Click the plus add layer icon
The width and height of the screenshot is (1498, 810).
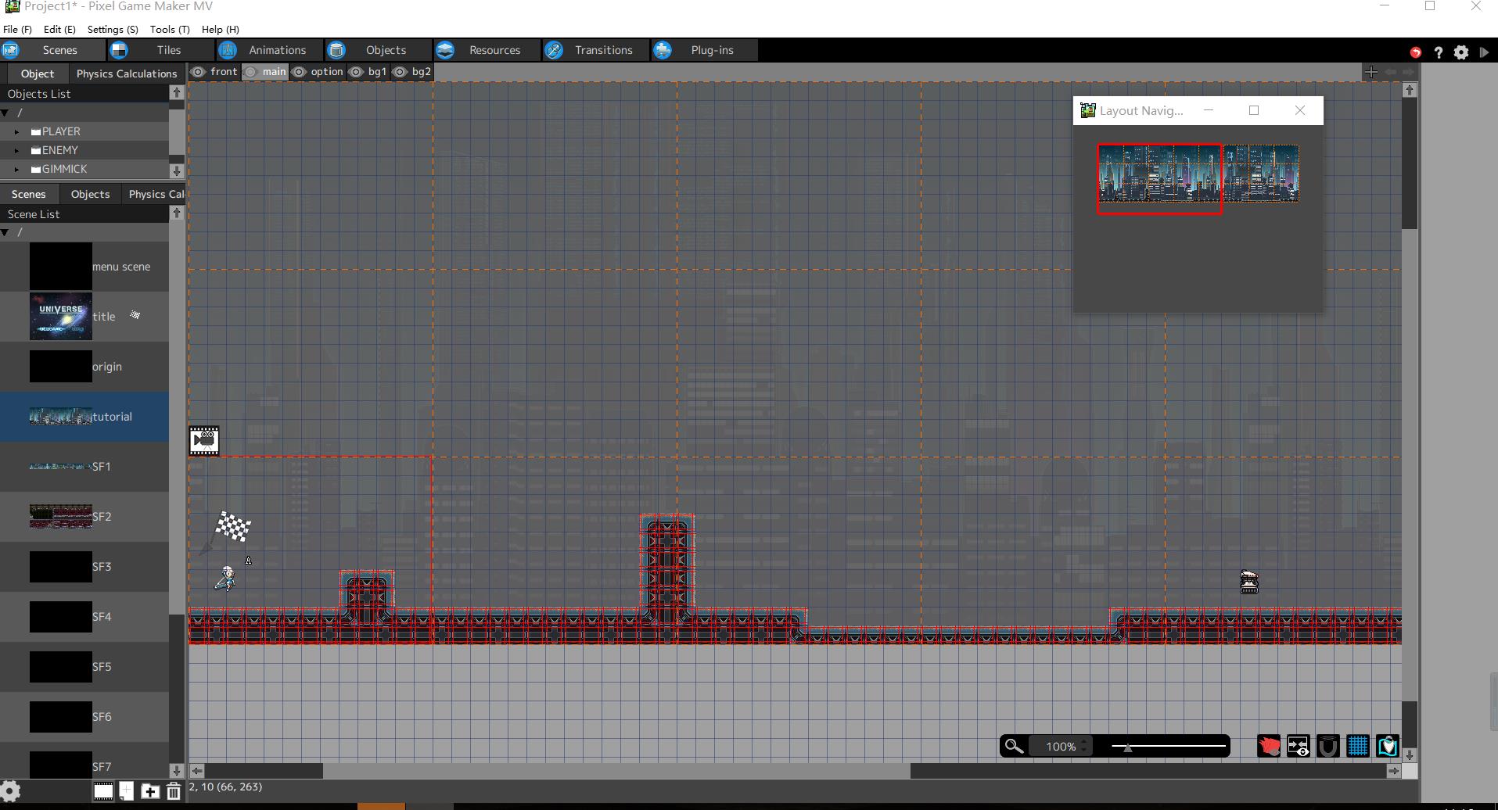click(x=1370, y=72)
